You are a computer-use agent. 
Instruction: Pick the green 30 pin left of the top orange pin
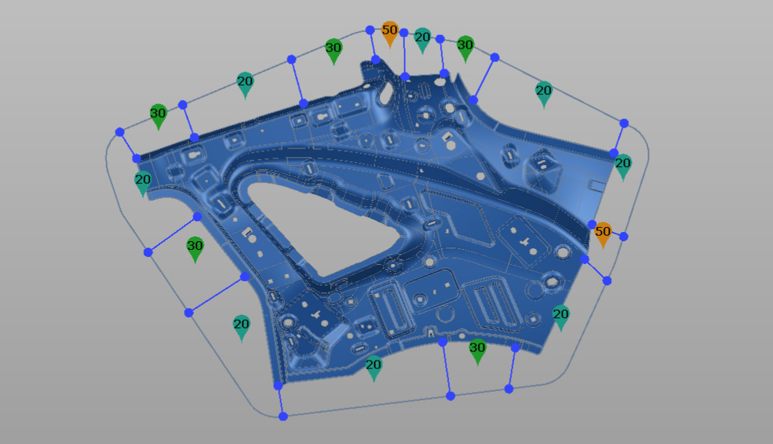coord(333,49)
